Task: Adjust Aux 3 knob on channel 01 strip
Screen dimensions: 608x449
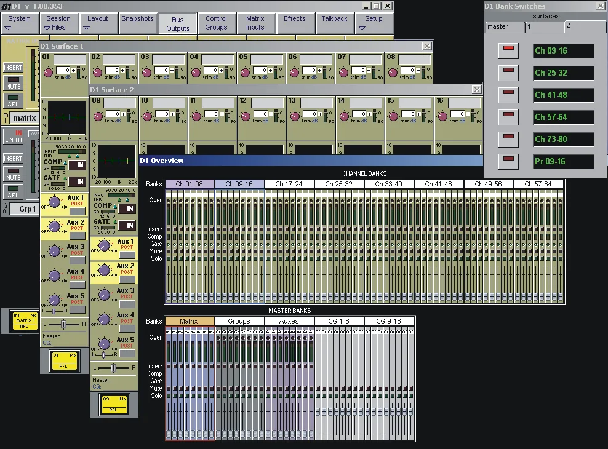Action: tap(55, 251)
